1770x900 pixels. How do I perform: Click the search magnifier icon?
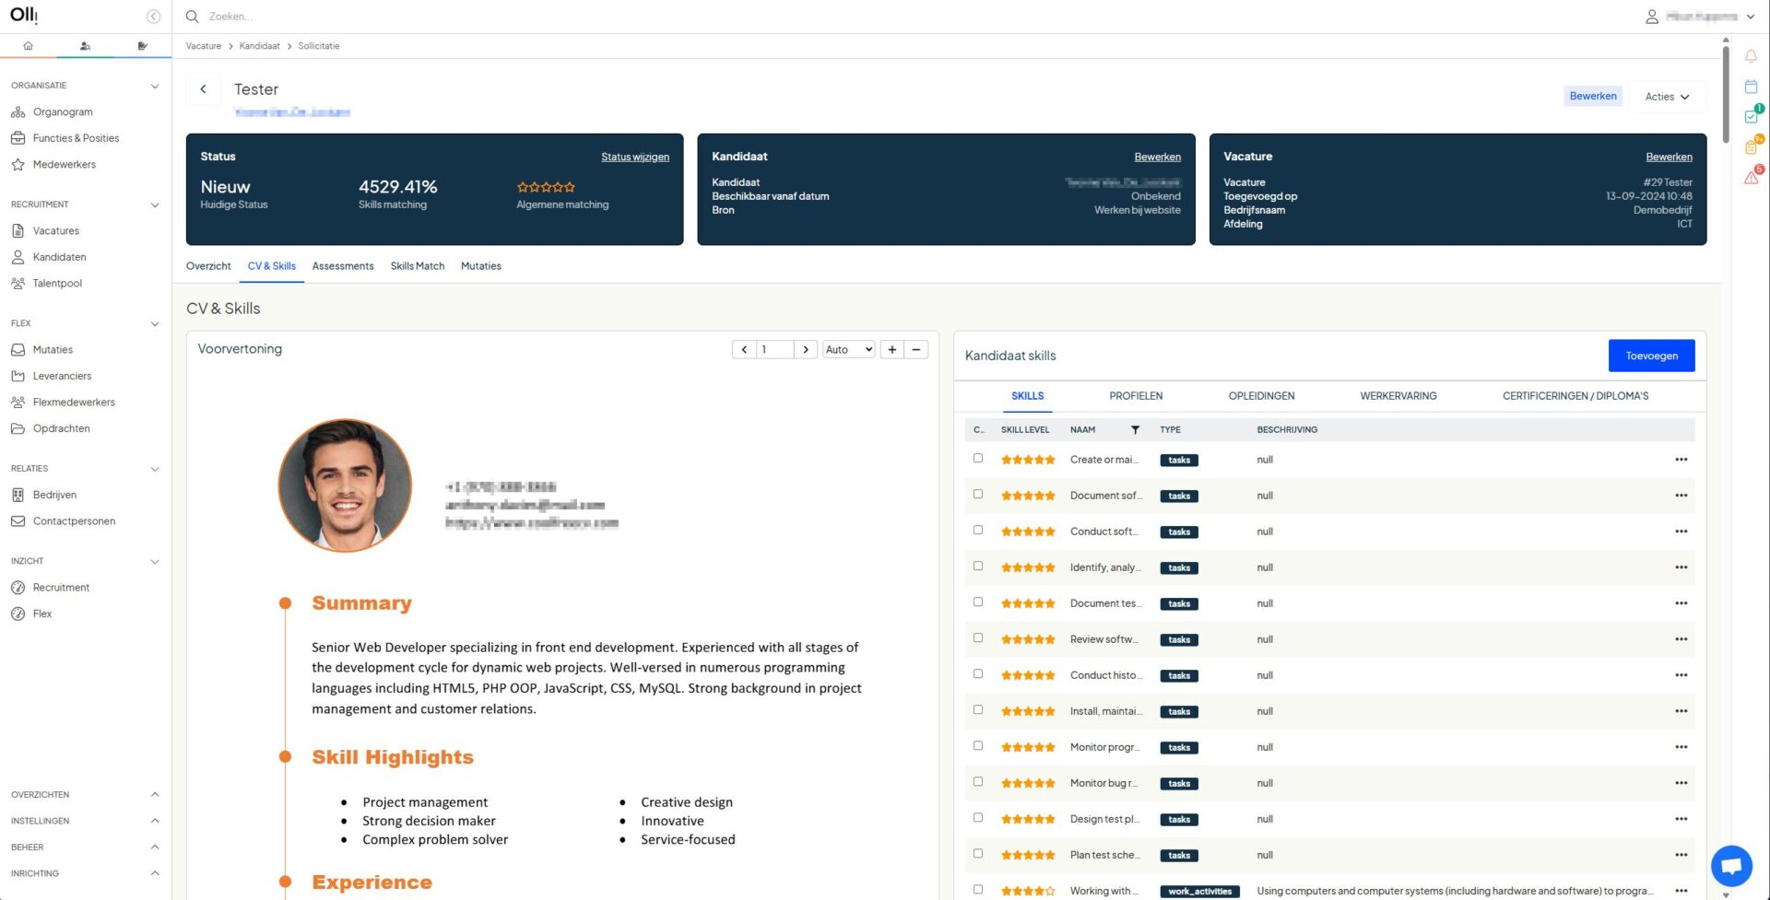[192, 17]
